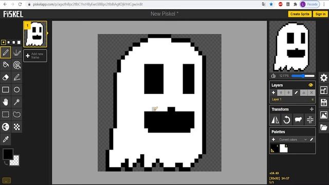Select the Stroke line tool

pyautogui.click(x=17, y=77)
